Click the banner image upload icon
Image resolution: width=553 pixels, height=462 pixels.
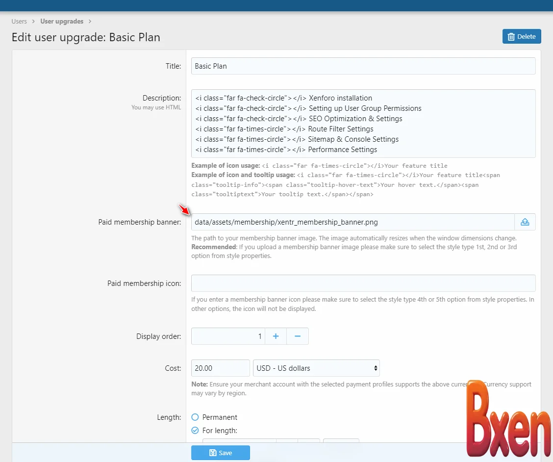point(525,222)
